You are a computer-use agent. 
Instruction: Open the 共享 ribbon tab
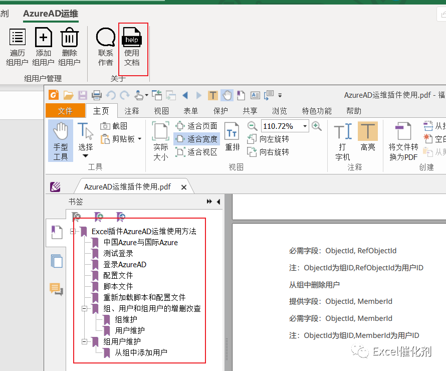[250, 111]
